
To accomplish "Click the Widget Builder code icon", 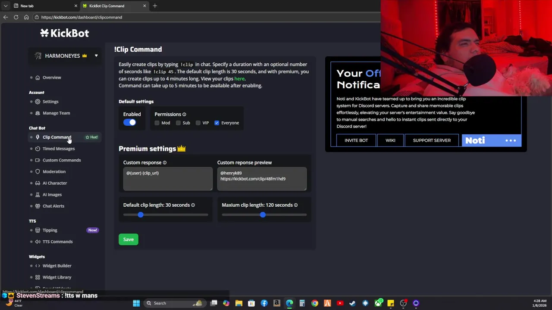I will [38, 266].
